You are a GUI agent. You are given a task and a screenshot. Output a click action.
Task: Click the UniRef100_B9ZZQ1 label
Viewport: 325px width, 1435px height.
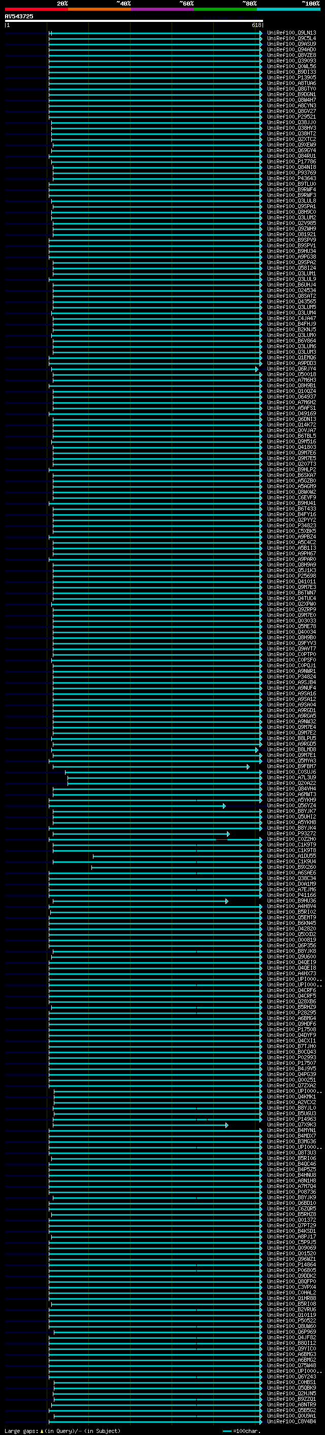point(291,1399)
